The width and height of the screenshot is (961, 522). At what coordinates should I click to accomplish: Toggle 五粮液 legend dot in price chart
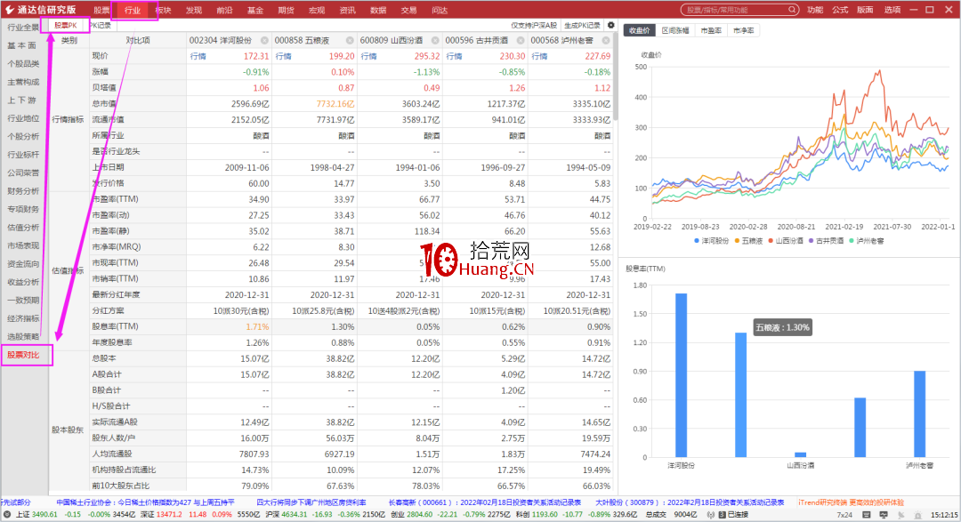737,241
